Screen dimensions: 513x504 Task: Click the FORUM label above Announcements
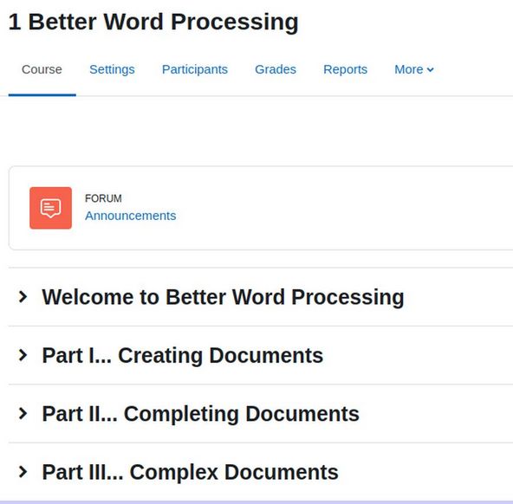coord(103,198)
